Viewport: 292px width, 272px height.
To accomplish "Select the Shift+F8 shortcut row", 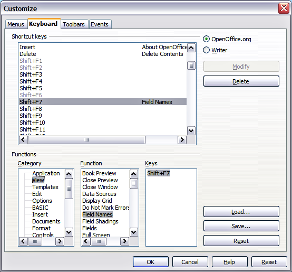I will tap(103, 109).
